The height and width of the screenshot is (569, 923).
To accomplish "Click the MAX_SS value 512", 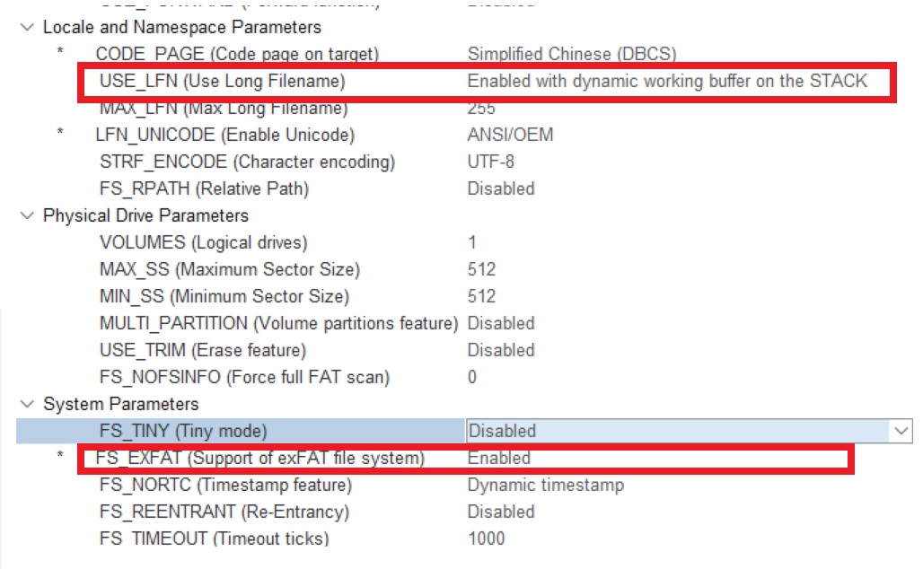I will pos(482,270).
